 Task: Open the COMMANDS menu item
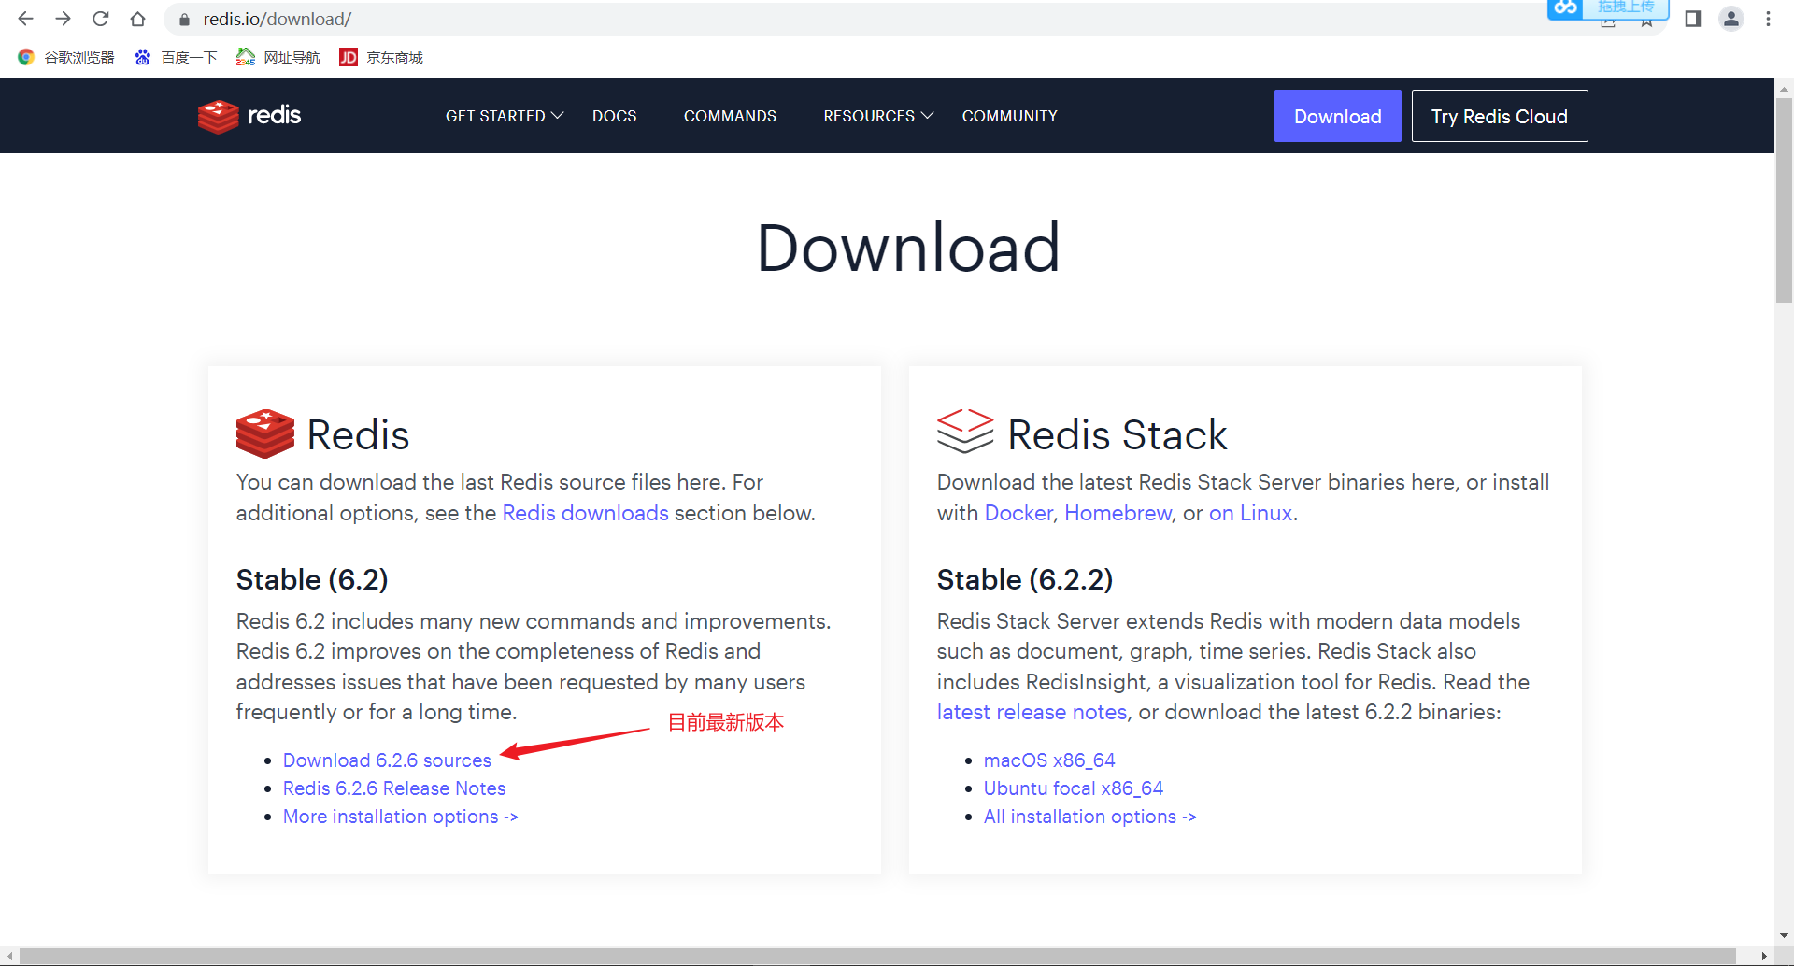pos(730,116)
